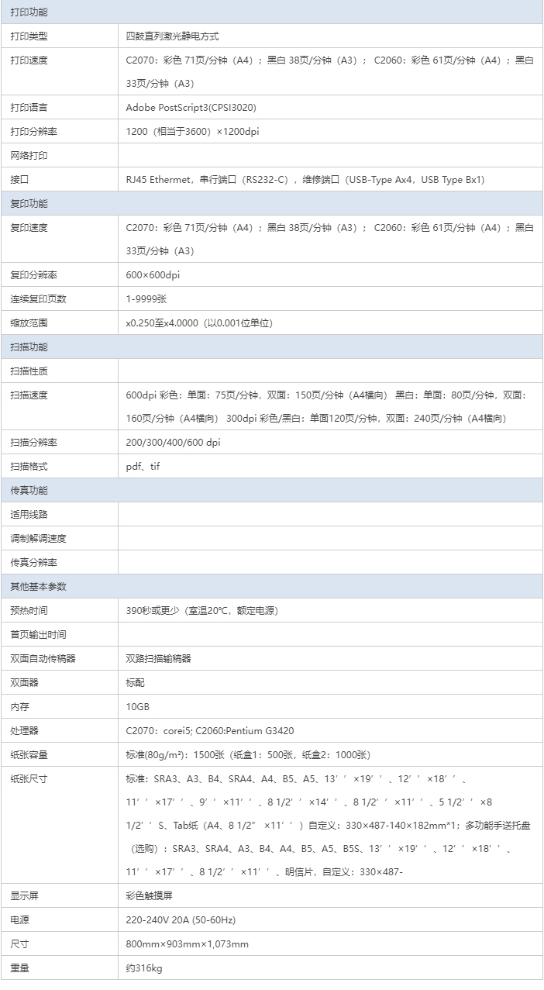The height and width of the screenshot is (990, 544).
Task: Click the 处理器 value with corei5
Action: (209, 730)
